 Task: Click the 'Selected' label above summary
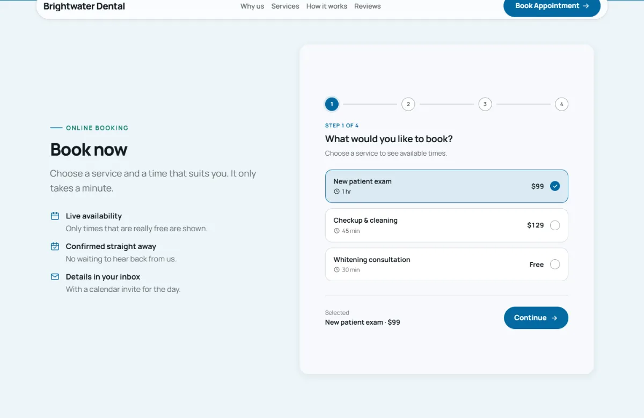click(337, 313)
